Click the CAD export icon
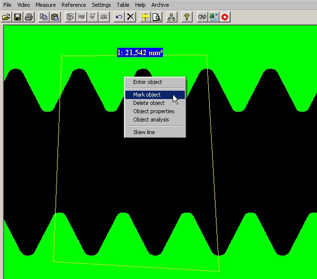This screenshot has width=317, height=279. (x=202, y=17)
